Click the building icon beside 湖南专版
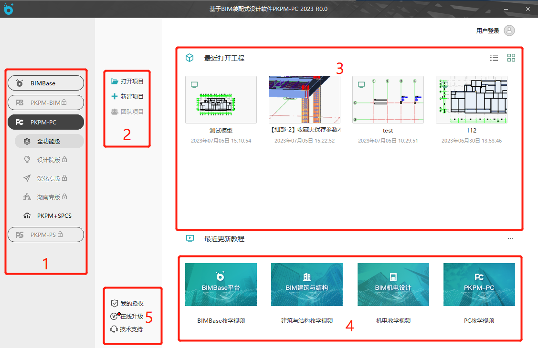This screenshot has width=538, height=348. click(x=27, y=196)
